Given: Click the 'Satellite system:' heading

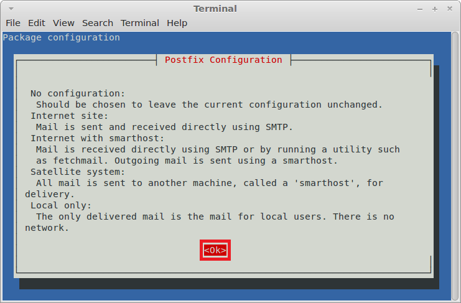Looking at the screenshot, I should [x=78, y=172].
